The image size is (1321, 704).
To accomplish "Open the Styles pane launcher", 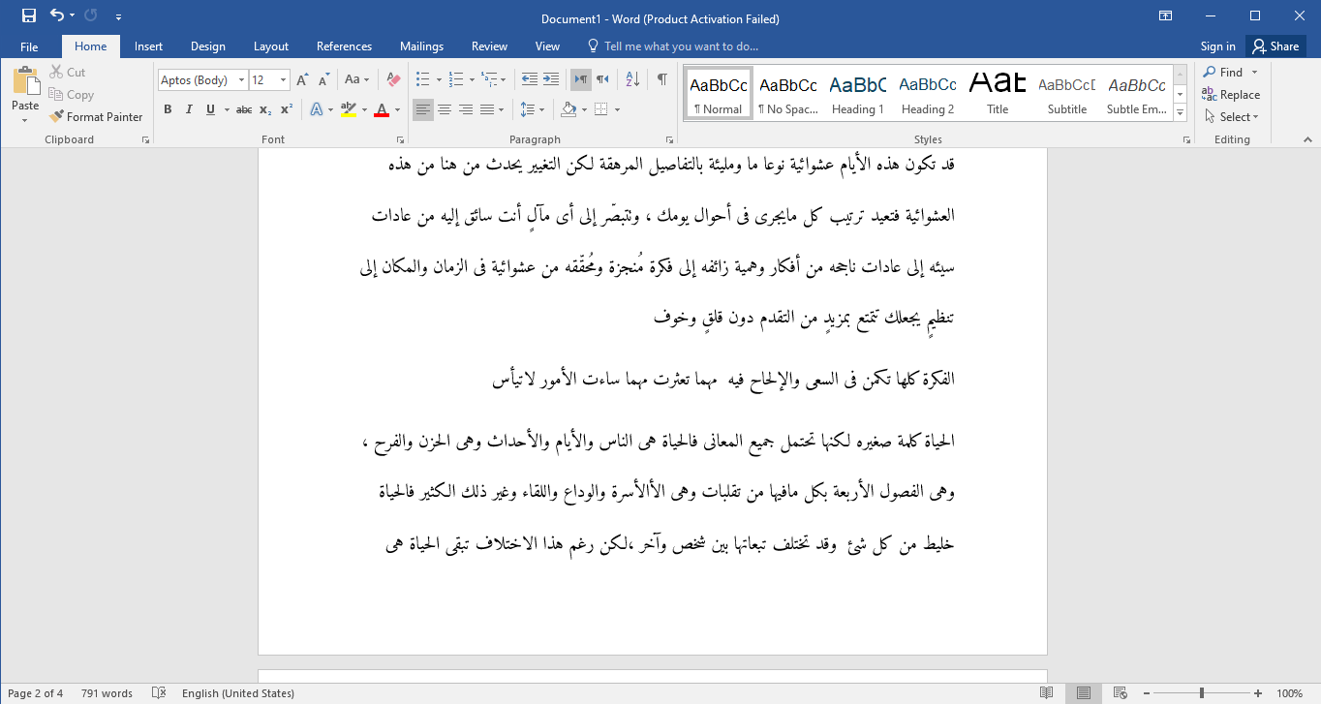I will click(1186, 140).
